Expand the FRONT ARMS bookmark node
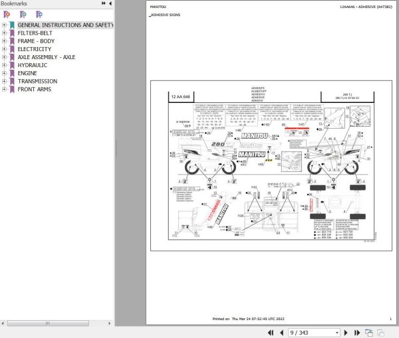399x338 pixels. 4,89
